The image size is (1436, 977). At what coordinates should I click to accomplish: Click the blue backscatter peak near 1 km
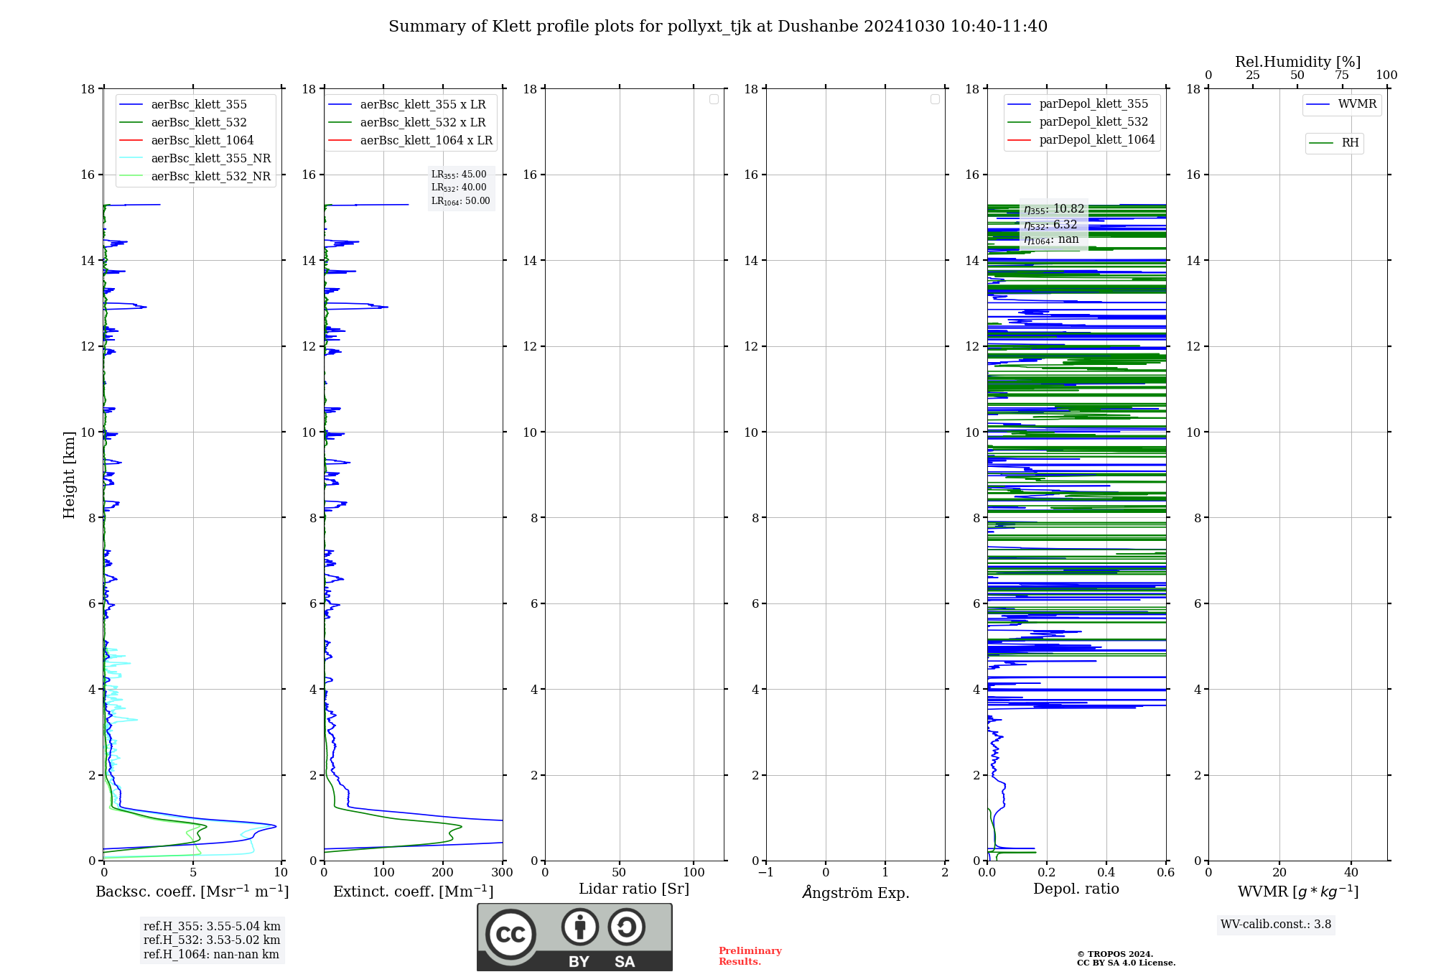tap(275, 825)
